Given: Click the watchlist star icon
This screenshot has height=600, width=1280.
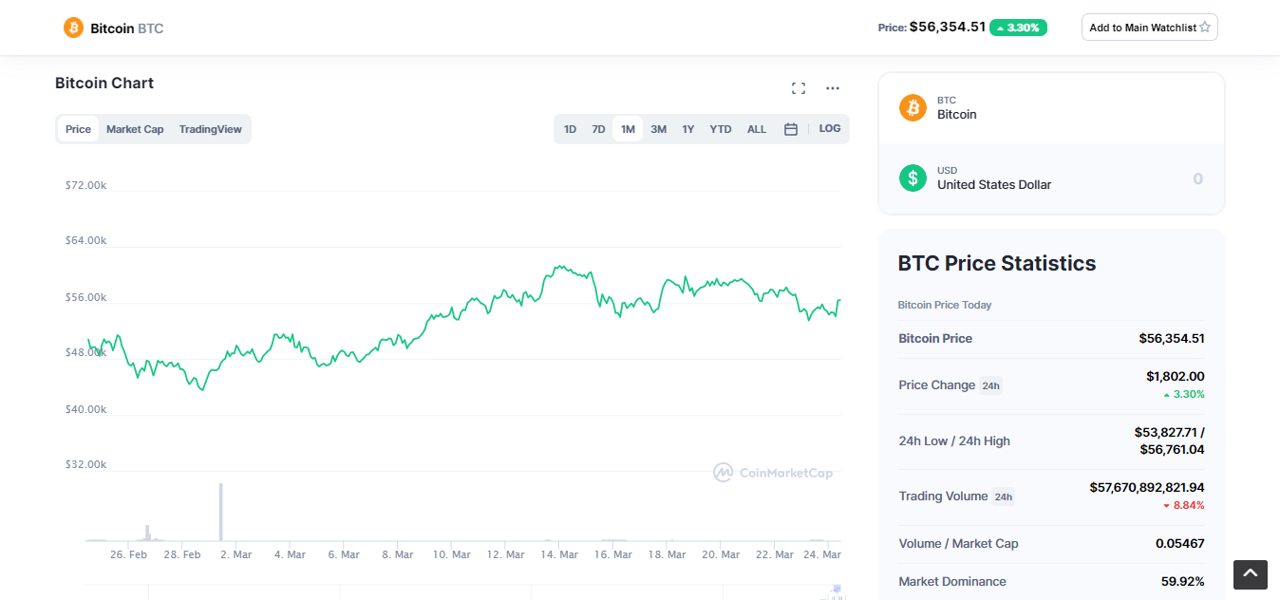Looking at the screenshot, I should coord(1205,28).
